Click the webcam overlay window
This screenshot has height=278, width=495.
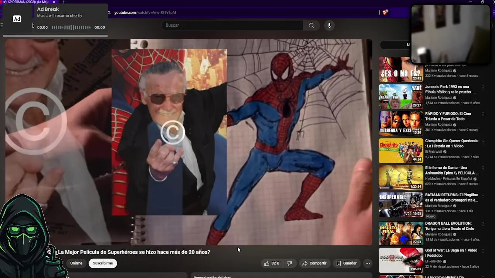pos(451,34)
